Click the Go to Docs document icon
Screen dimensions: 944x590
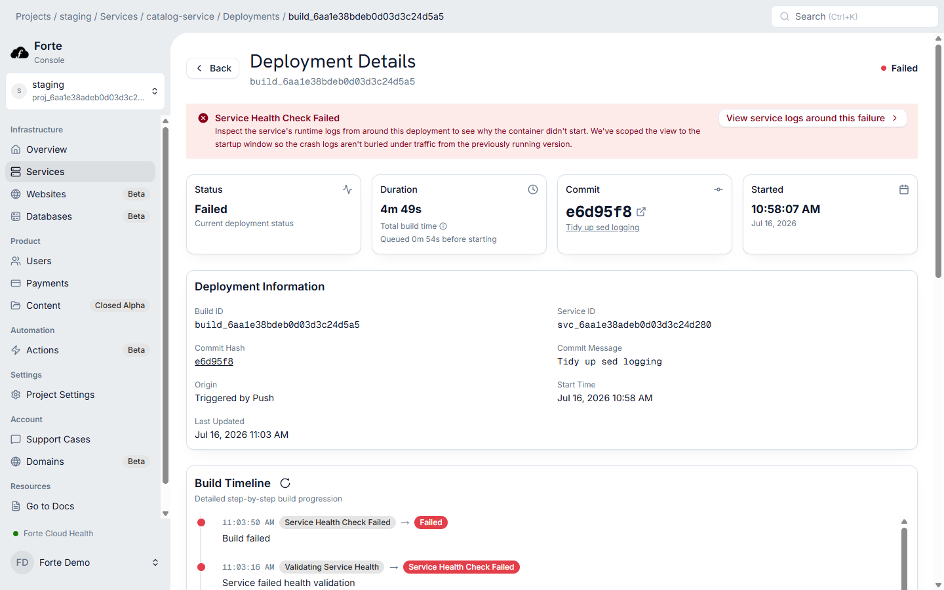(x=16, y=506)
